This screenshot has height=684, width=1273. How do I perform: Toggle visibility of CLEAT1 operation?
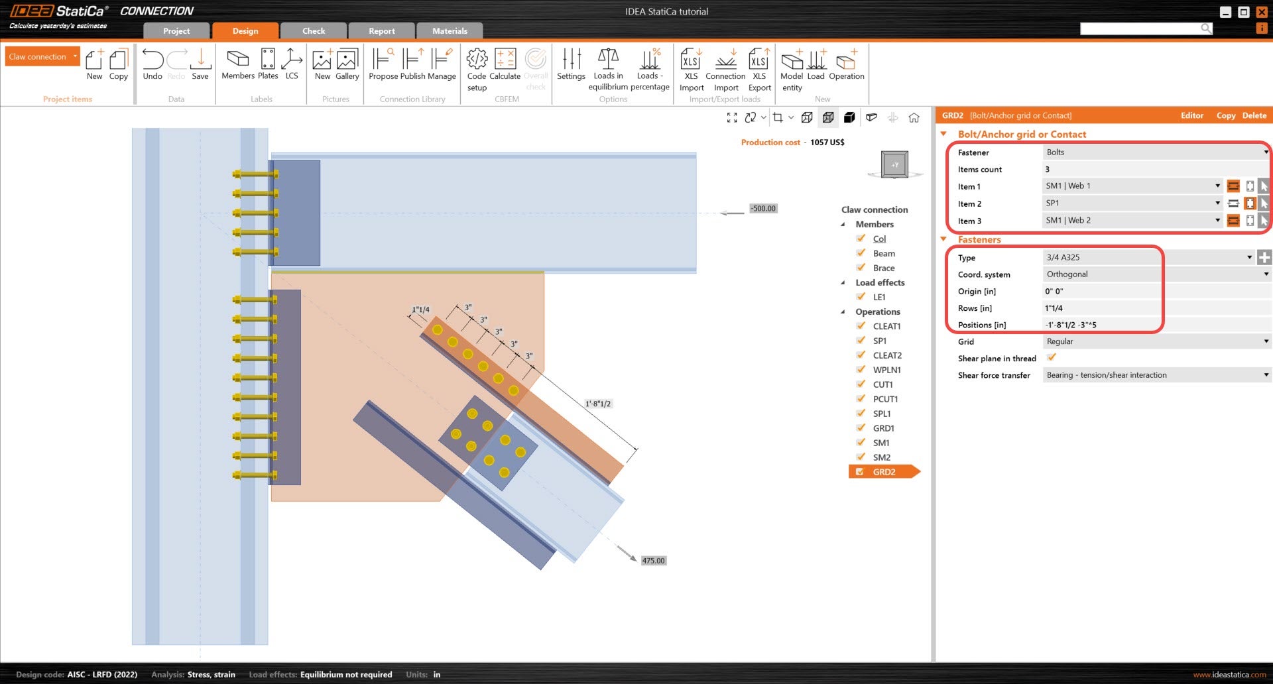(861, 326)
